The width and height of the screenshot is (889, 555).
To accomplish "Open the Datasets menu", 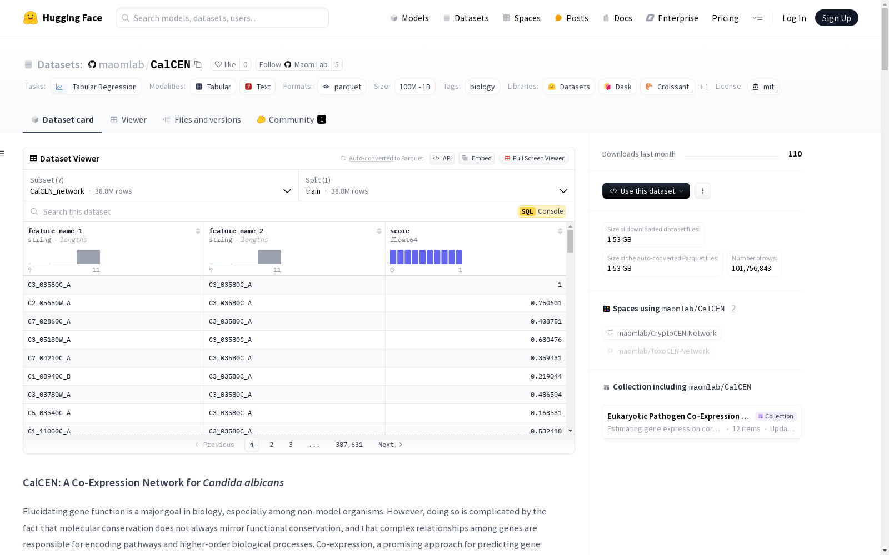I will coord(466,18).
